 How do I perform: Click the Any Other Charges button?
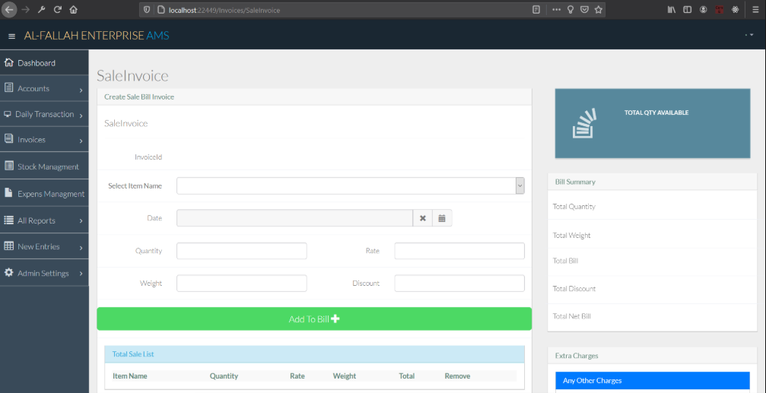point(652,381)
